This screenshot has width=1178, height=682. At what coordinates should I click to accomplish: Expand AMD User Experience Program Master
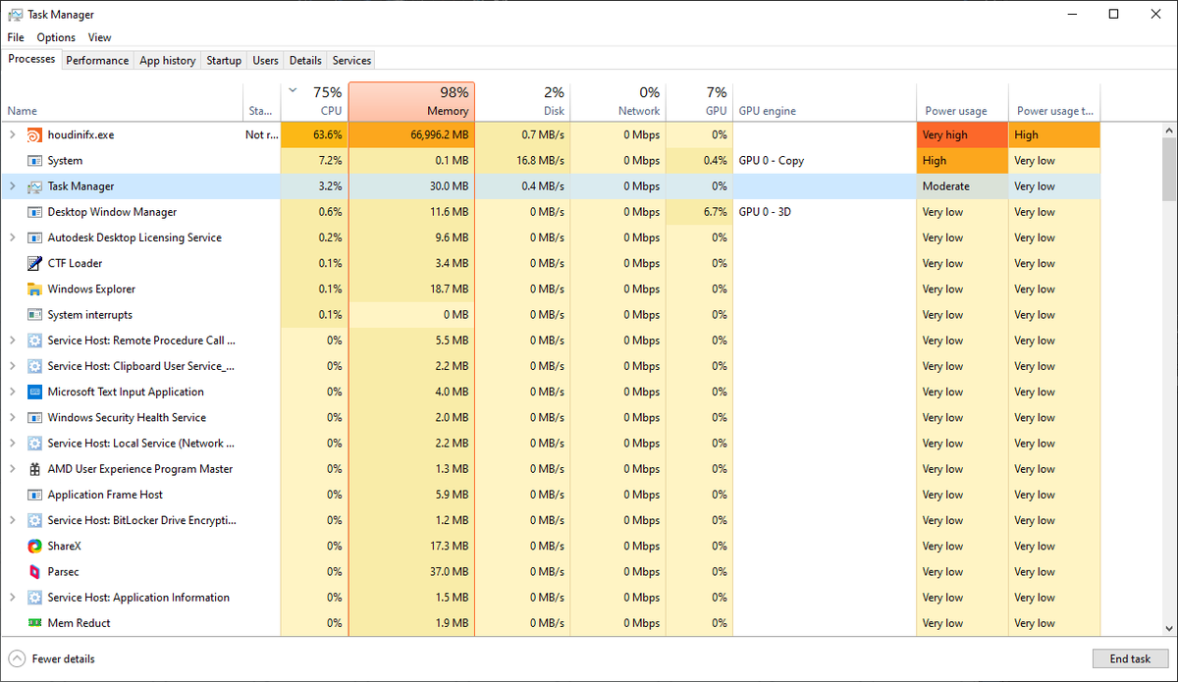pyautogui.click(x=12, y=469)
